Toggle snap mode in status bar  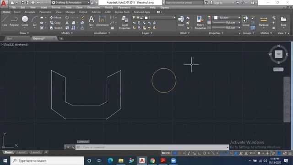[x=180, y=153]
